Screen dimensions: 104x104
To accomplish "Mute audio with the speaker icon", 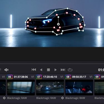I will pyautogui.click(x=6, y=70).
